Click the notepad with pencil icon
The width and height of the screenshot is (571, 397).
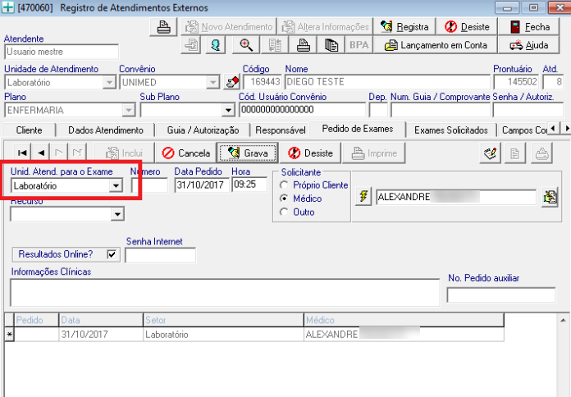(x=490, y=153)
